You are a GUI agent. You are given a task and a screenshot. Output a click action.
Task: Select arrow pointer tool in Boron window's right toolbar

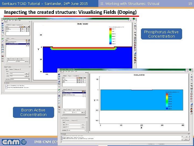coord(192,75)
